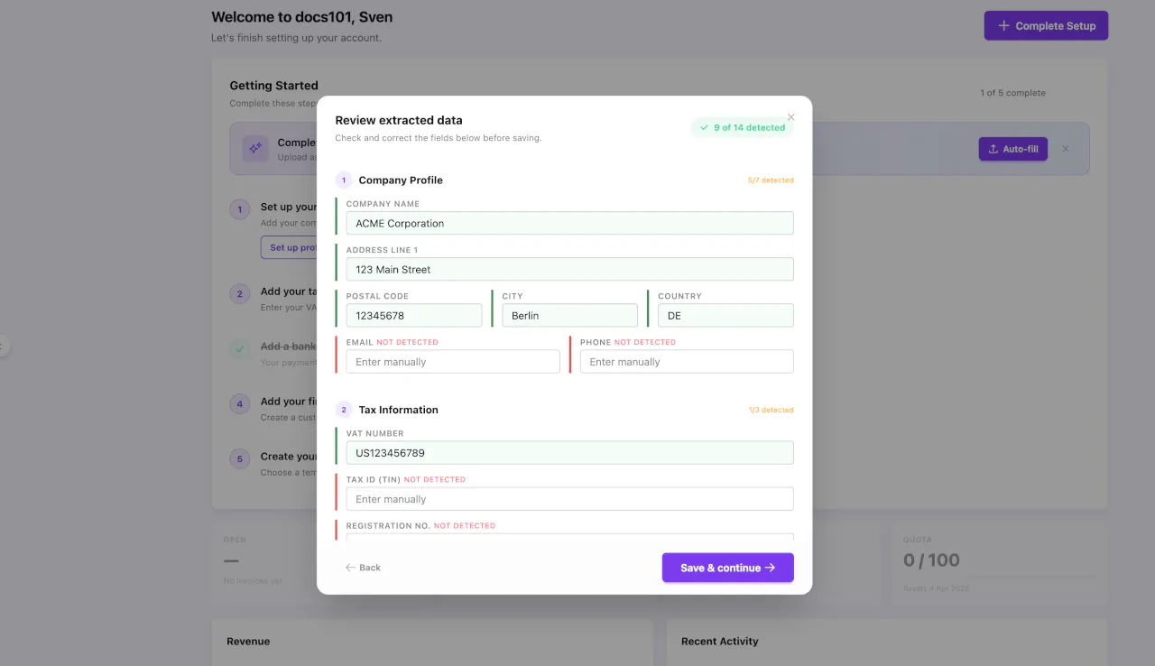Click the step 1 circle for Company Profile
This screenshot has height=666, width=1155.
point(343,180)
